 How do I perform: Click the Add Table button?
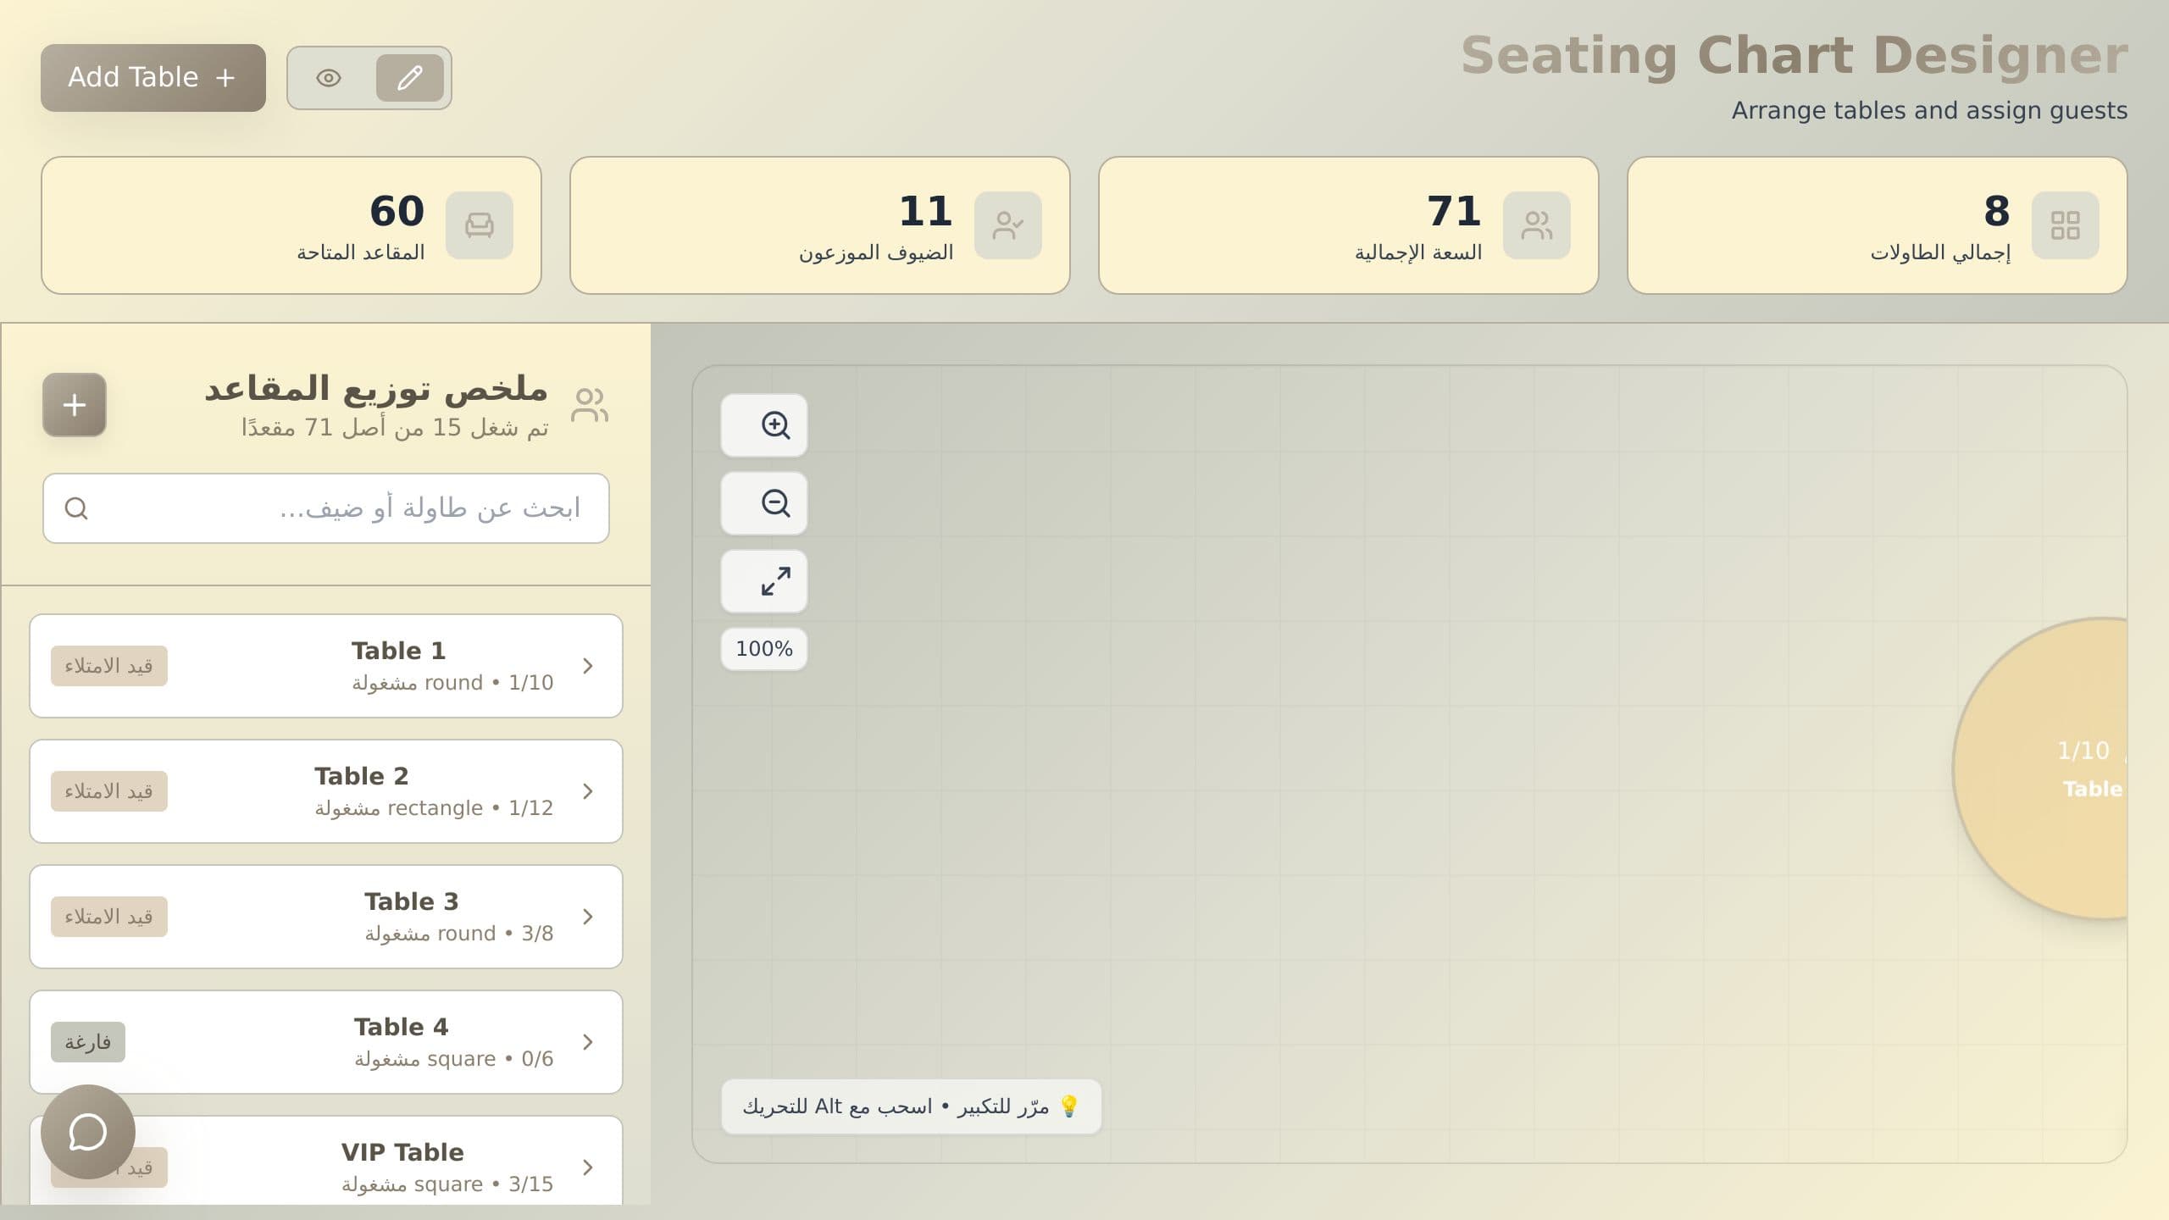pos(153,78)
